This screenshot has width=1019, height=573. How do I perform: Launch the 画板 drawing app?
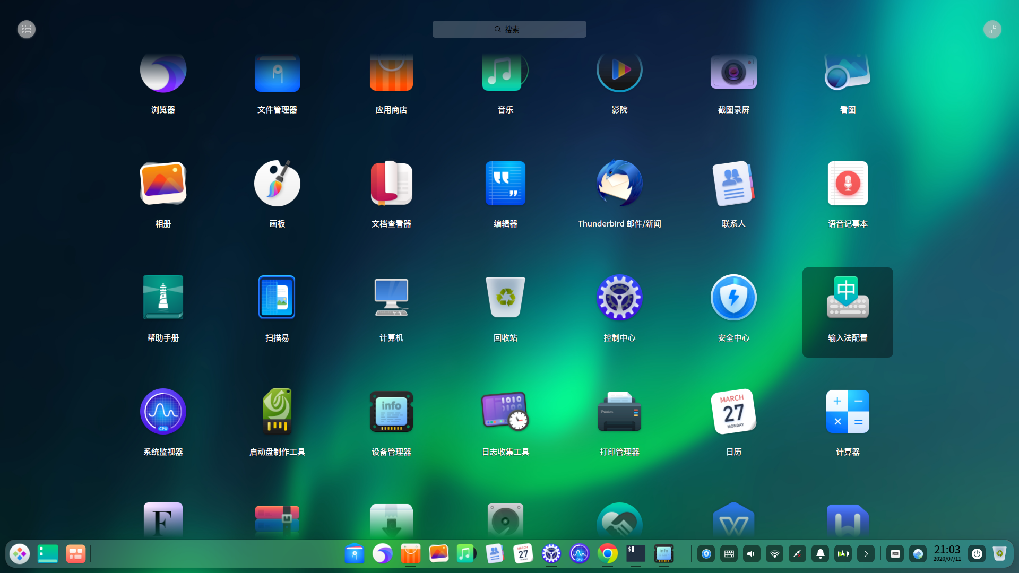[277, 184]
